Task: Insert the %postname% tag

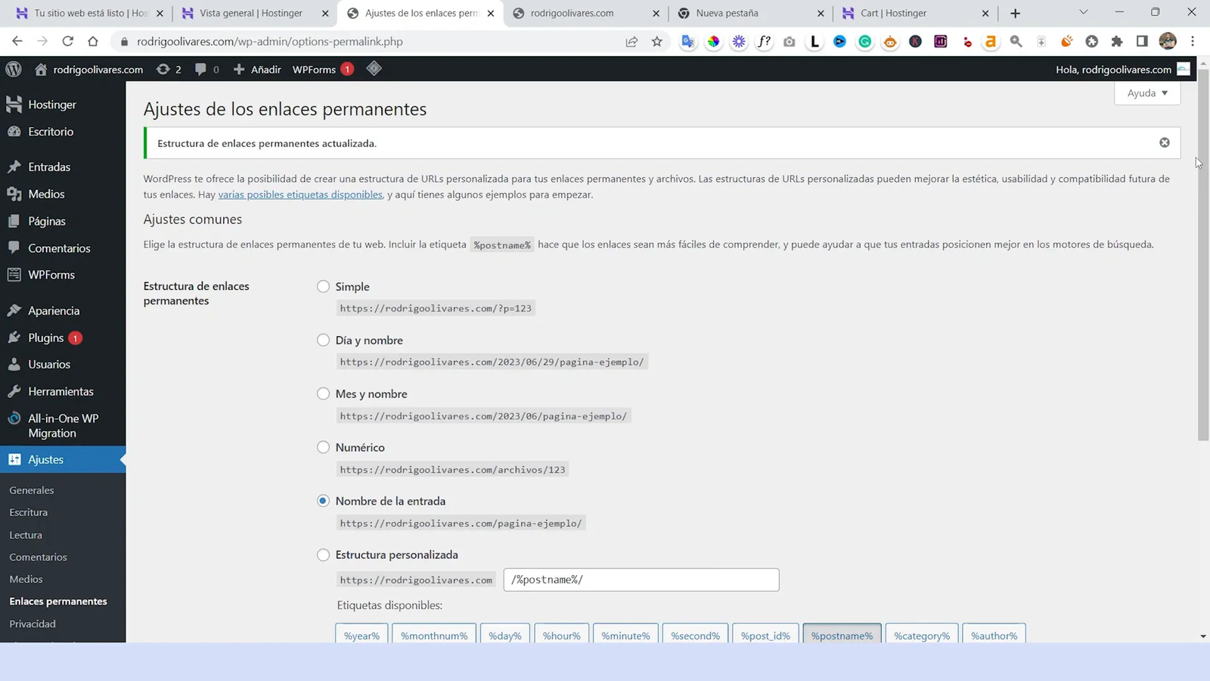Action: 842,635
